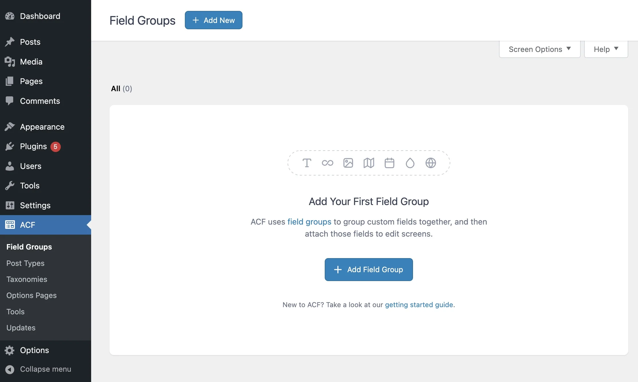The width and height of the screenshot is (638, 382).
Task: Open Comments menu item
Action: point(46,101)
